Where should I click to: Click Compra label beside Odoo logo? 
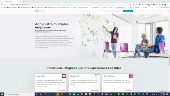coord(43,11)
